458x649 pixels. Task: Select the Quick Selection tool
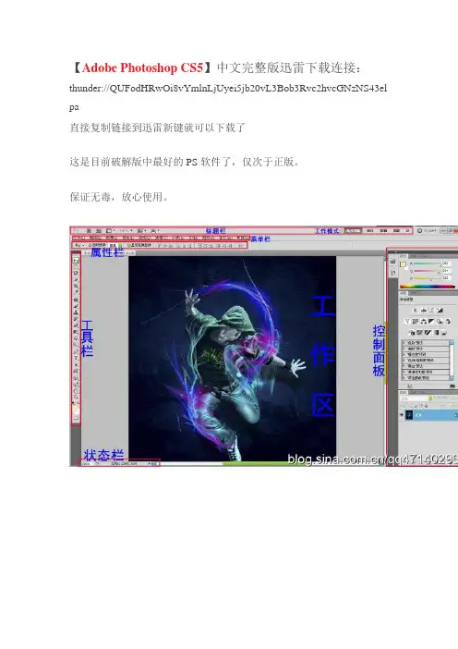76,278
